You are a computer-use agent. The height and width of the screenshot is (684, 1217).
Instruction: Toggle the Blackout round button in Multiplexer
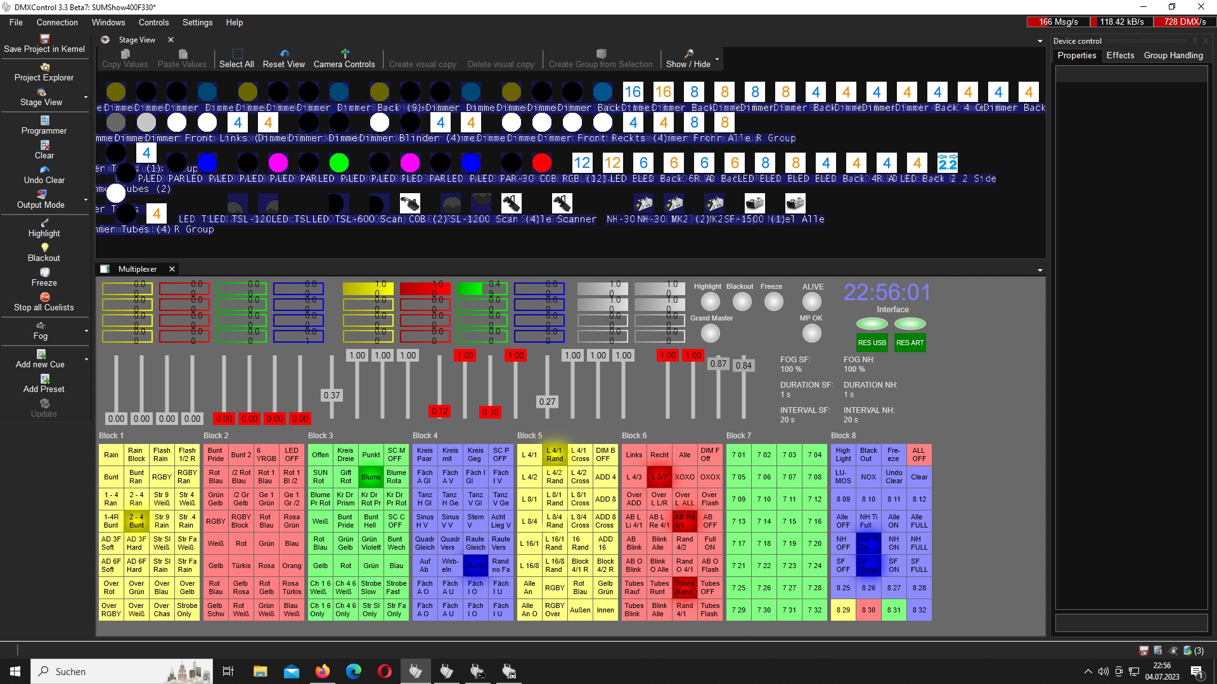pyautogui.click(x=742, y=301)
